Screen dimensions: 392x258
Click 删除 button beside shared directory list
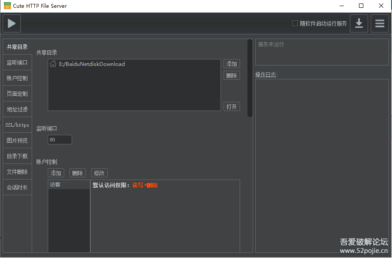point(232,75)
